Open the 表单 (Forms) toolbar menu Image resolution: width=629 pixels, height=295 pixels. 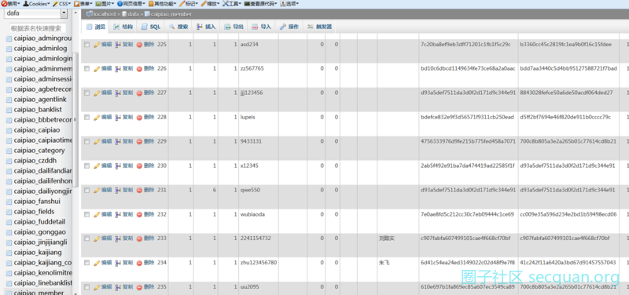pyautogui.click(x=83, y=4)
